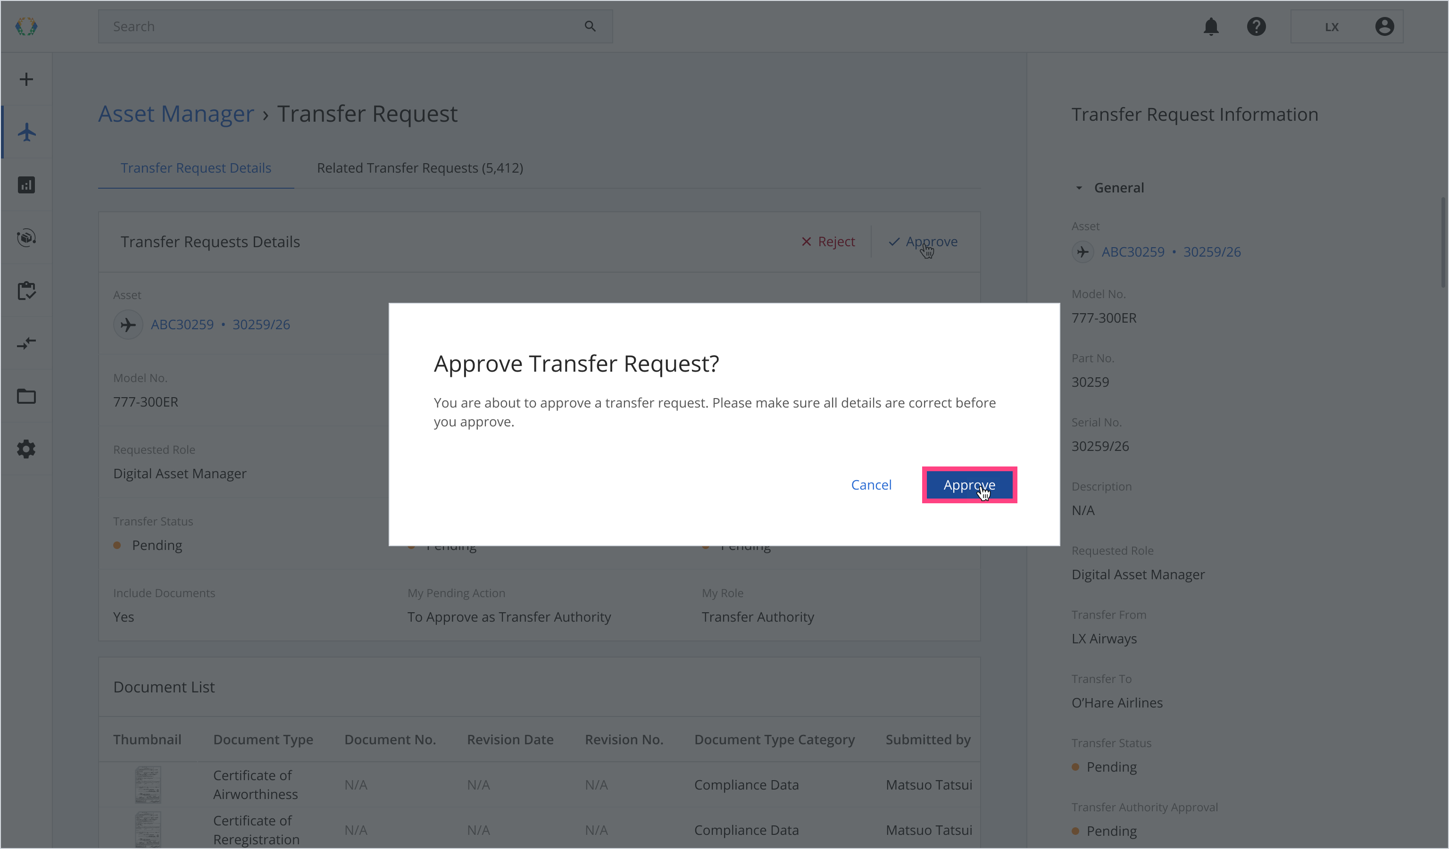This screenshot has width=1449, height=849.
Task: Click Reject in Transfer Requests Details header
Action: click(x=829, y=242)
